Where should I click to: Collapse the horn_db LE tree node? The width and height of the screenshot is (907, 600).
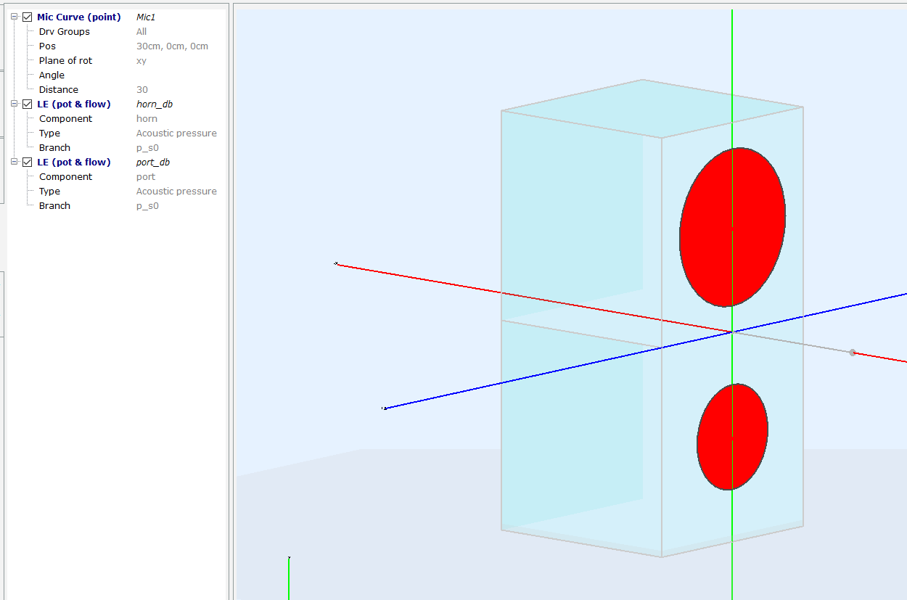click(x=15, y=104)
